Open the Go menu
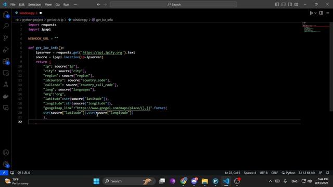This screenshot has width=333, height=187. coord(58,5)
